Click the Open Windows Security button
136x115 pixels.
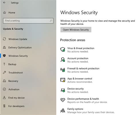76,30
